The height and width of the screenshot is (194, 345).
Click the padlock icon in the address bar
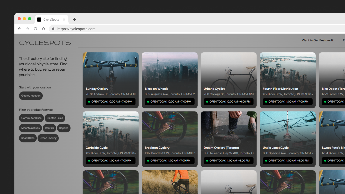pyautogui.click(x=53, y=29)
